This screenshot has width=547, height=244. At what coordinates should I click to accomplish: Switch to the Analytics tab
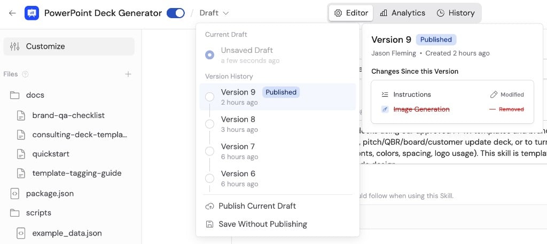(402, 13)
